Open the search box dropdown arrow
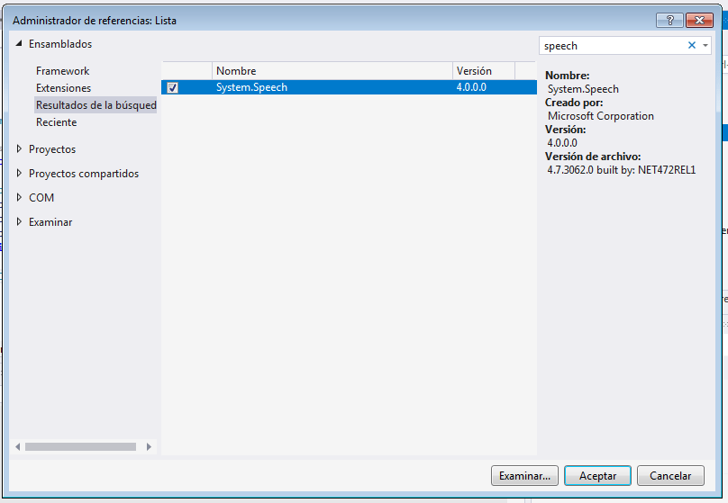 click(x=705, y=46)
